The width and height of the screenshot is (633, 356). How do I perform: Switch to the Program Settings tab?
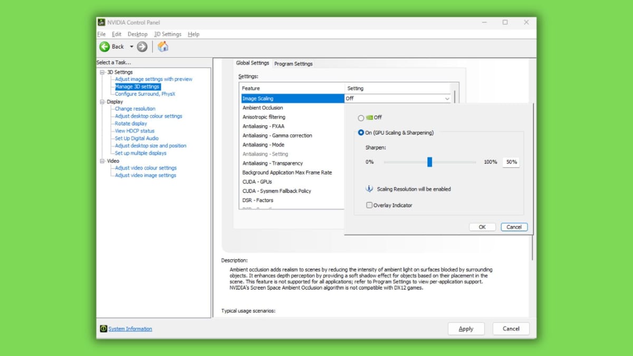pos(293,63)
